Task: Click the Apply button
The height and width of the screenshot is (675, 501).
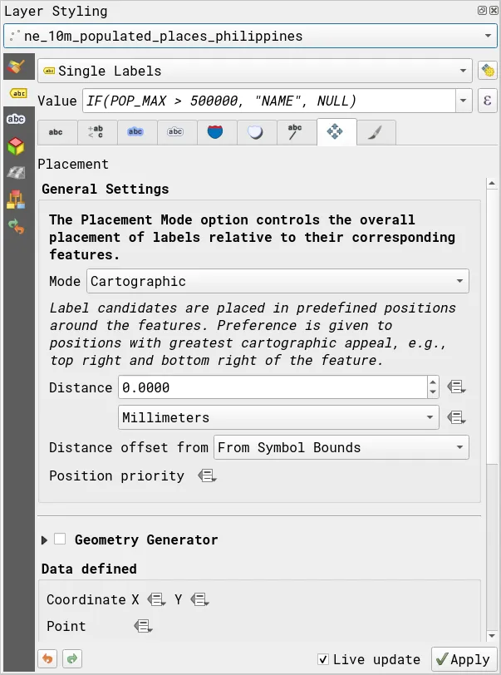Action: click(x=463, y=658)
